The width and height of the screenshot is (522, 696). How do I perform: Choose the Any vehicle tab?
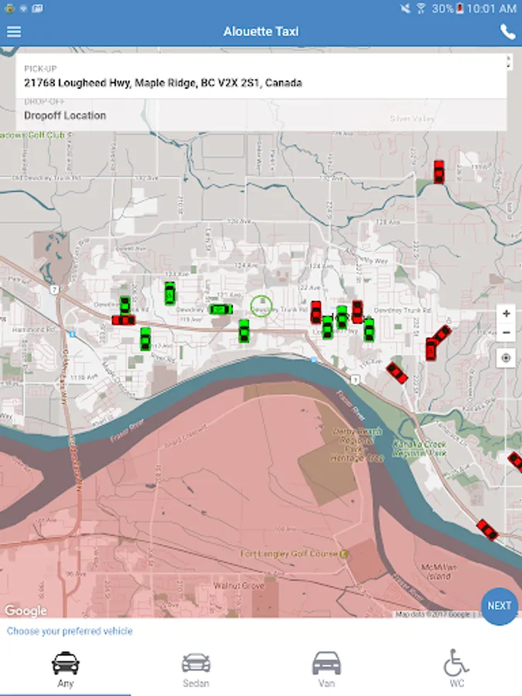click(x=65, y=670)
